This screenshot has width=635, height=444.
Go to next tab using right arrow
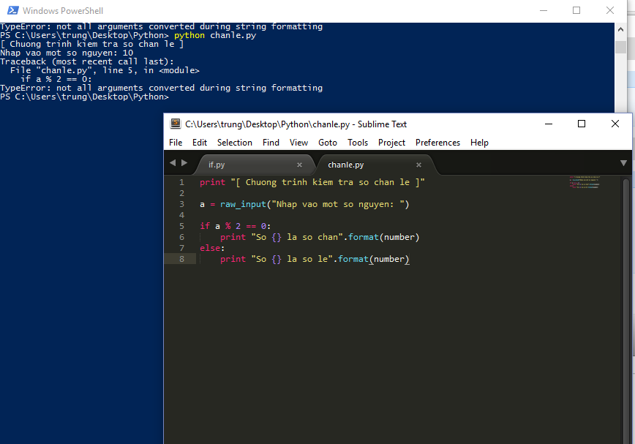pyautogui.click(x=184, y=163)
